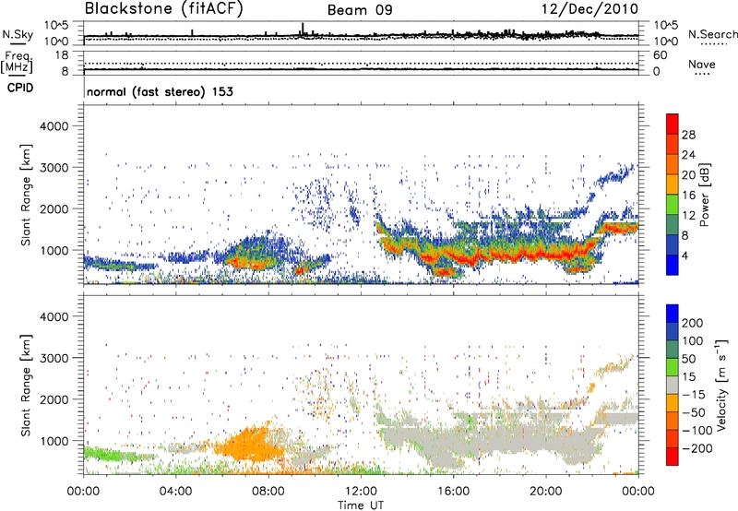Click the red high-power band near 18:00
This screenshot has width=738, height=511.
click(508, 256)
